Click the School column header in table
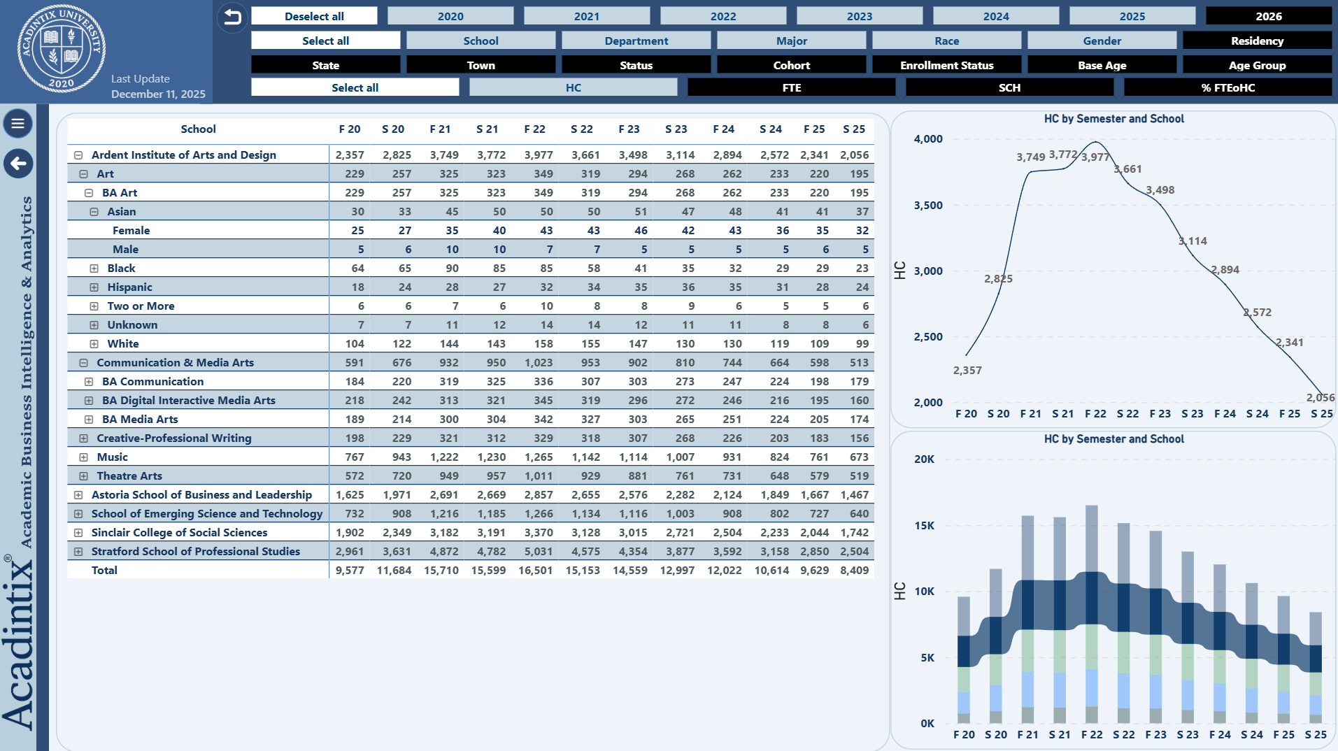Screen dimensions: 1338x751 click(x=198, y=129)
